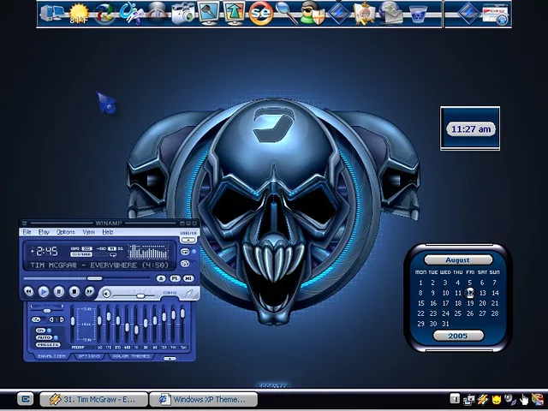This screenshot has width=548, height=411.
Task: Collapse Winamp drawer with bottom arrow
Action: [170, 358]
